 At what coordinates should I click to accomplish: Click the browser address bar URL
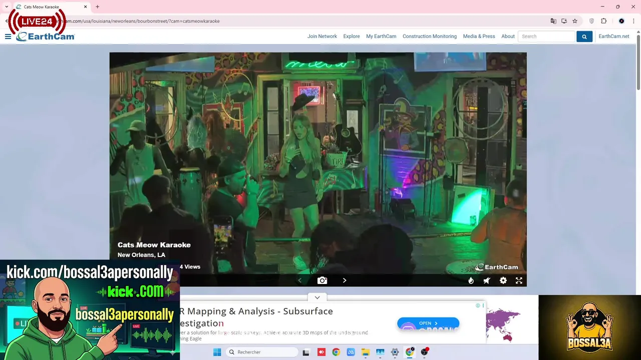143,21
